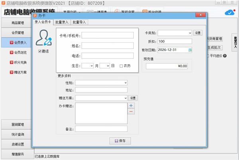The image size is (239, 160).
Task: Toggle the 激活 checkbox
Action: (40, 51)
